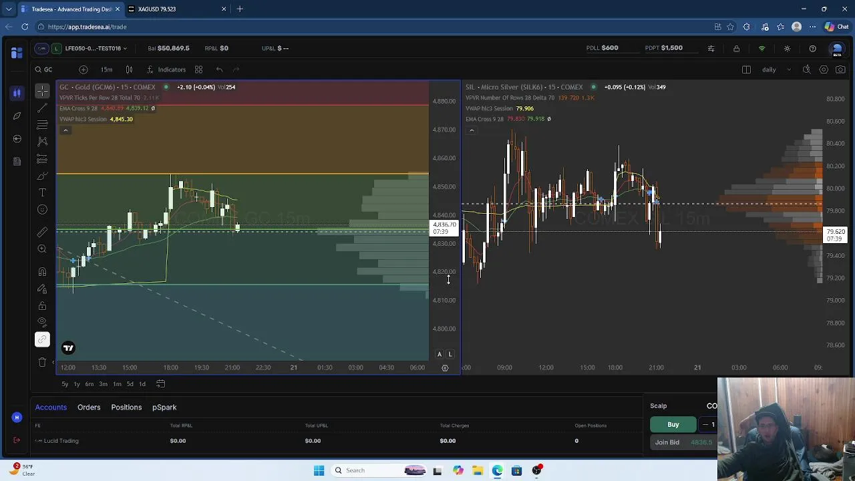The image size is (855, 481).
Task: Toggle log scale L button
Action: 450,354
